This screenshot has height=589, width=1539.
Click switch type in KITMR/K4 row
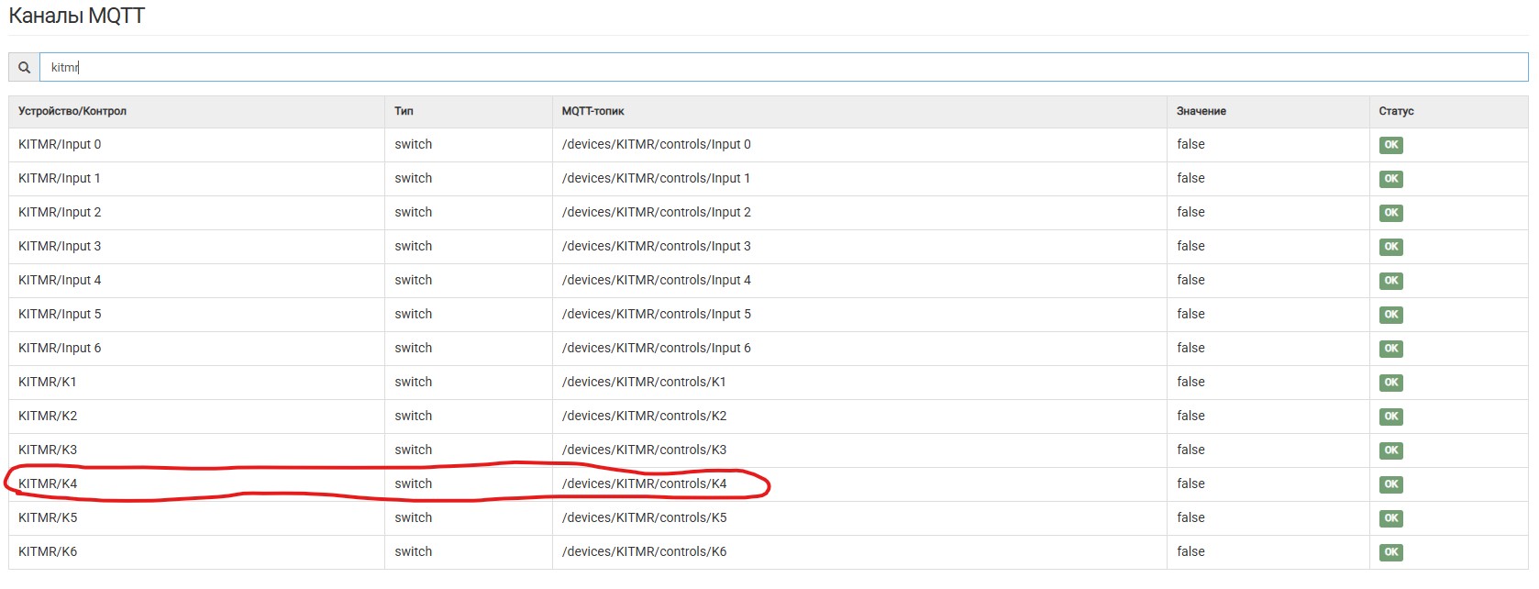pyautogui.click(x=413, y=483)
